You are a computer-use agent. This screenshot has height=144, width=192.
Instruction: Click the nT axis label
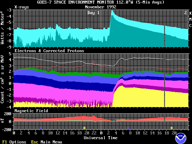pos(2,121)
